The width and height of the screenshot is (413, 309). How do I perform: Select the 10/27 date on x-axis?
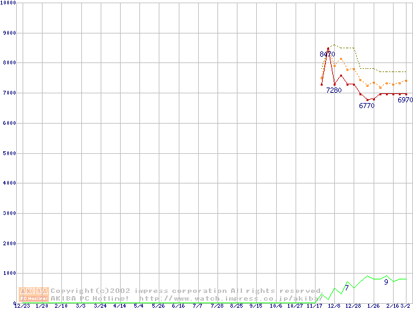(295, 306)
